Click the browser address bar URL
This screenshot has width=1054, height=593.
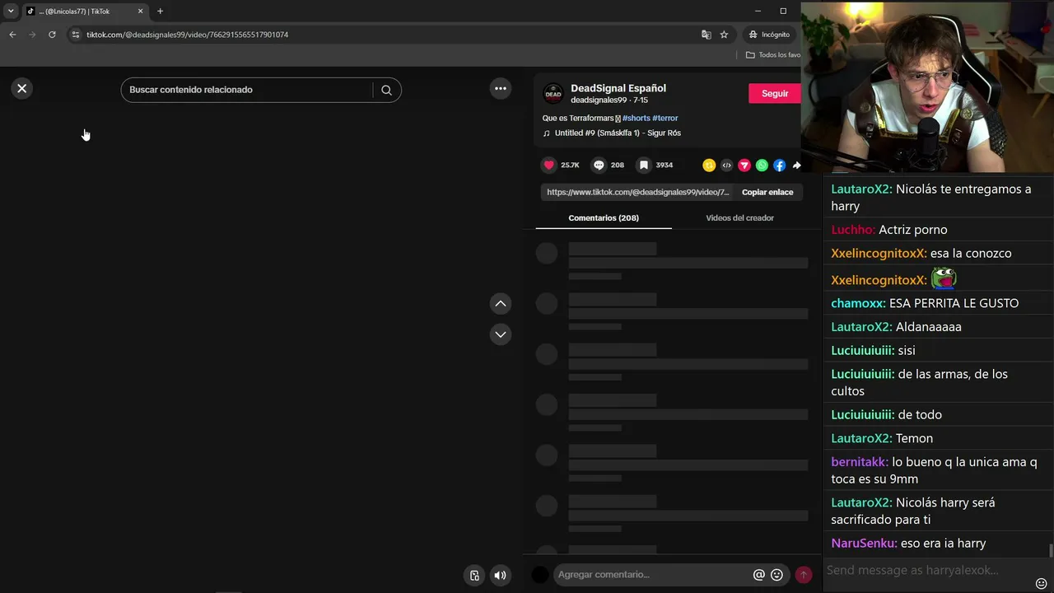pyautogui.click(x=188, y=35)
